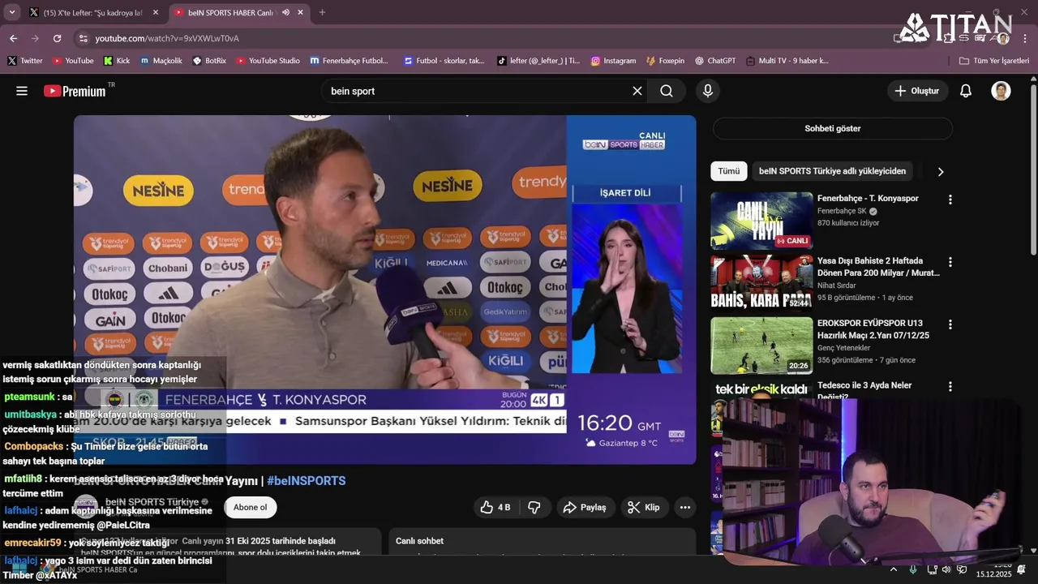Open the Windows notification center bell

point(1022,569)
